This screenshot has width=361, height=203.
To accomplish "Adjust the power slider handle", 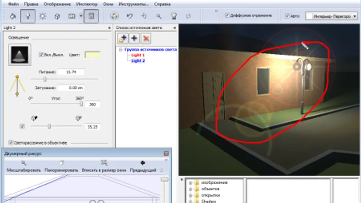I will (x=45, y=79).
